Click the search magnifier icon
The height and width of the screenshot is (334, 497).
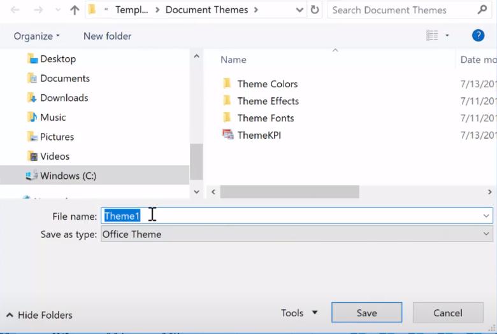(482, 10)
